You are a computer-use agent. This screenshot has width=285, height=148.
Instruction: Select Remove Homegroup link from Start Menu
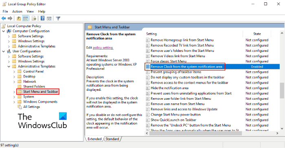pyautogui.click(x=182, y=40)
